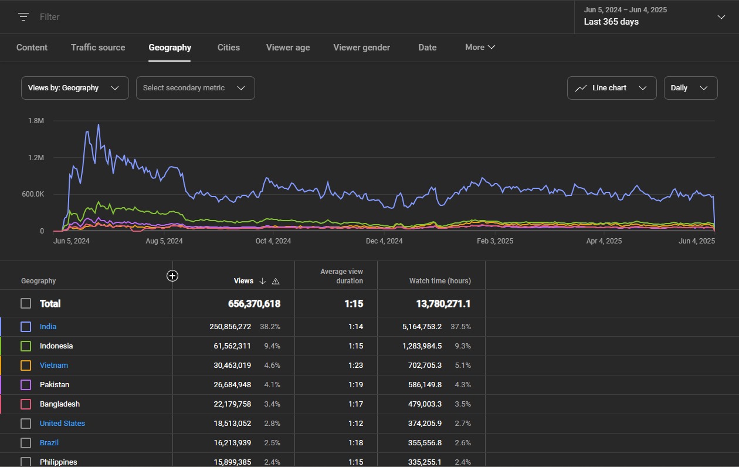Click the filter lines icon
This screenshot has height=467, width=739.
[23, 17]
